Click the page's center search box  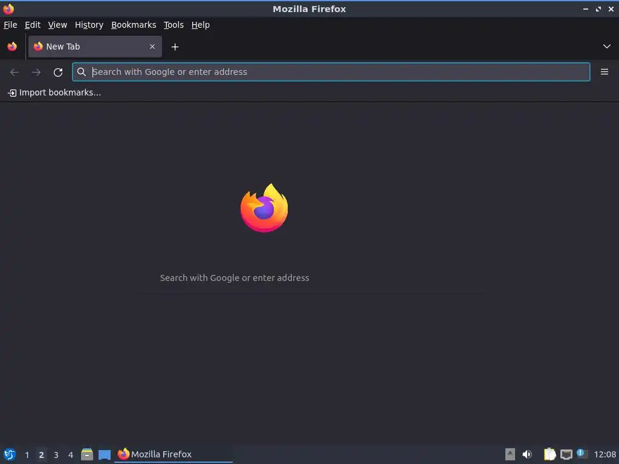click(x=309, y=278)
